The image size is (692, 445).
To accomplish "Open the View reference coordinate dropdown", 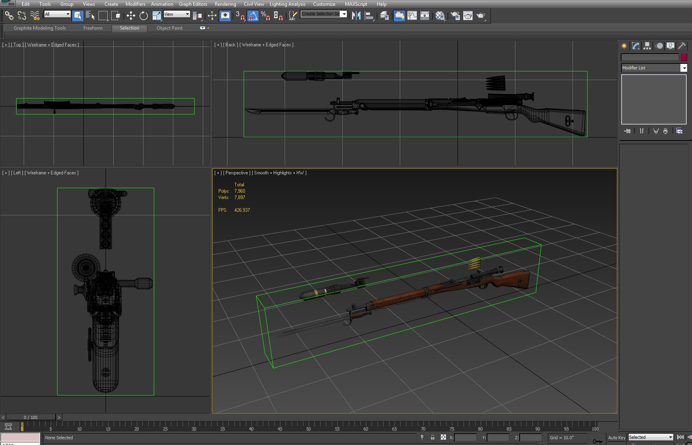I will pos(177,14).
